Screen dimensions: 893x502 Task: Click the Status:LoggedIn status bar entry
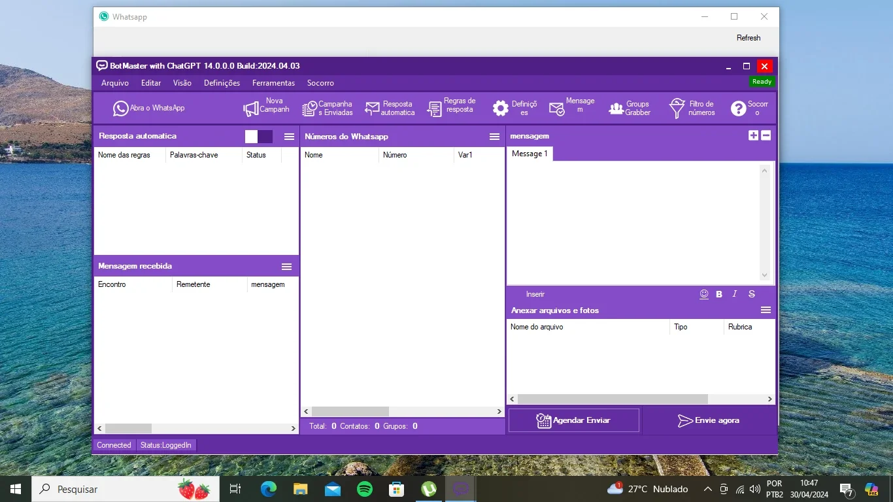click(x=166, y=445)
